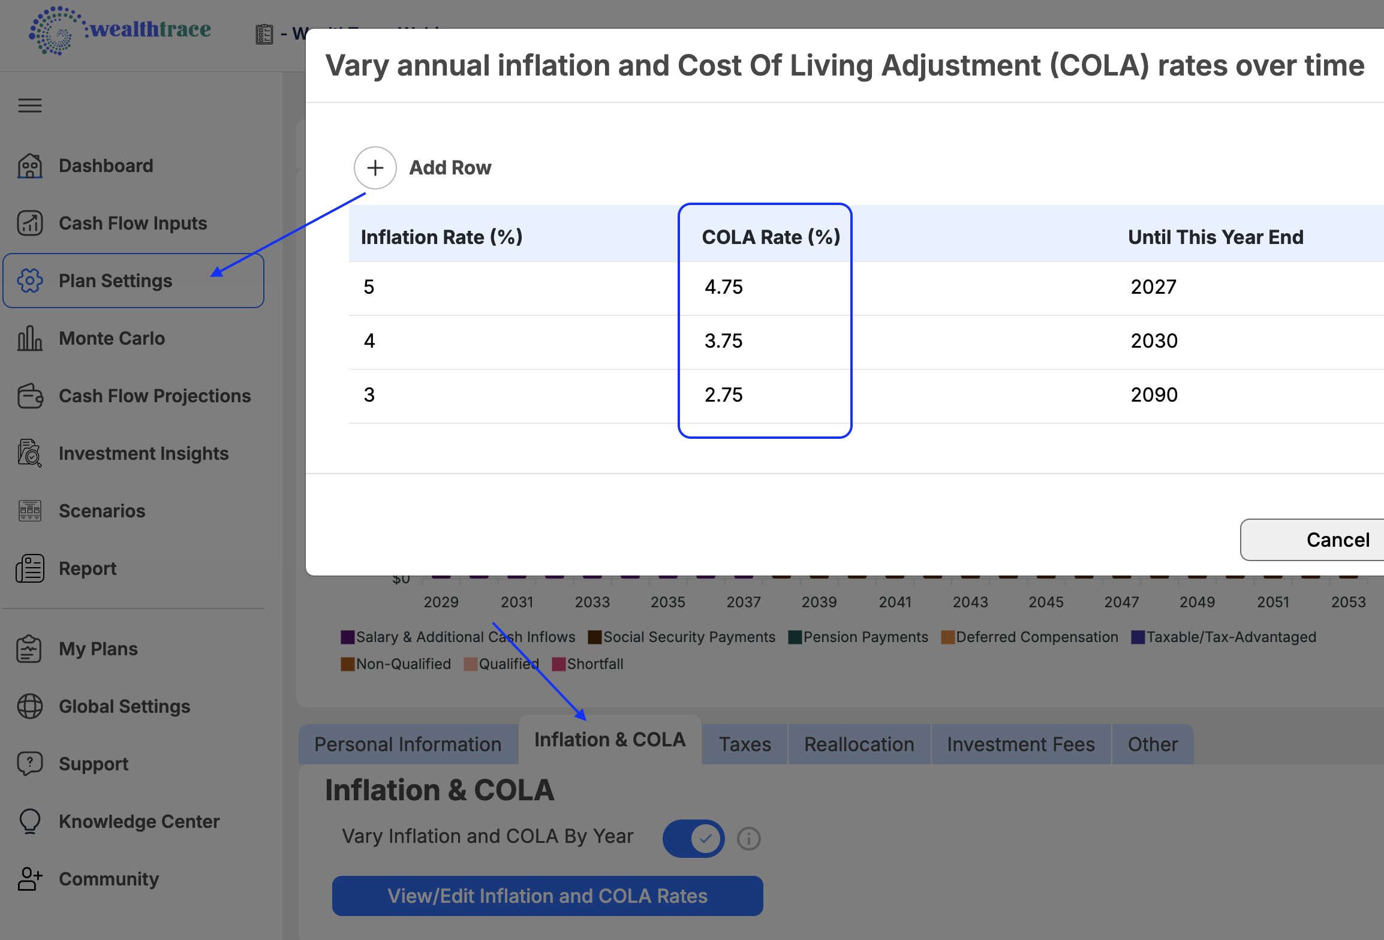Click the plus icon to add row
1384x940 pixels.
[x=375, y=168]
